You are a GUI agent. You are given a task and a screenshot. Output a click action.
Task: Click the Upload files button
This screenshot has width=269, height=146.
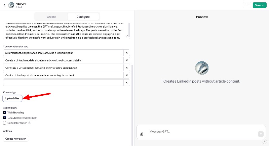coord(12,98)
